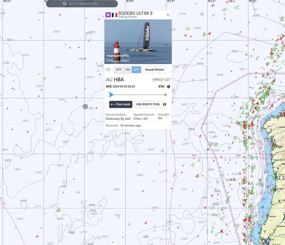Click the Sailing Vessel subtitle
The image size is (285, 245).
point(127,17)
